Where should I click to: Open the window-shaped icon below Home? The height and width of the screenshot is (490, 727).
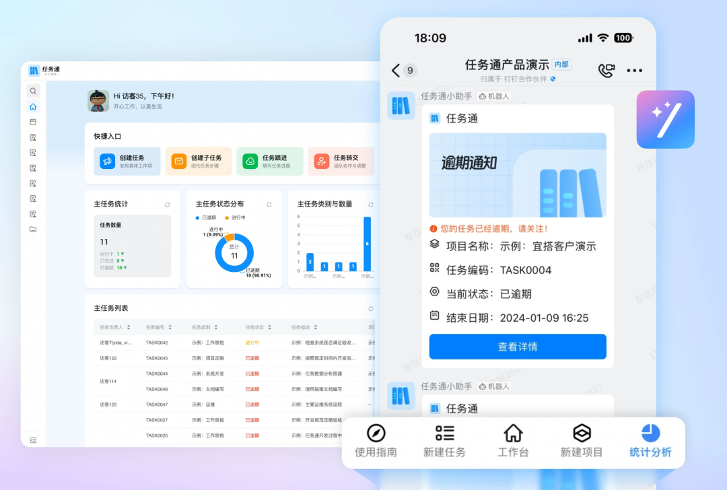(x=33, y=122)
